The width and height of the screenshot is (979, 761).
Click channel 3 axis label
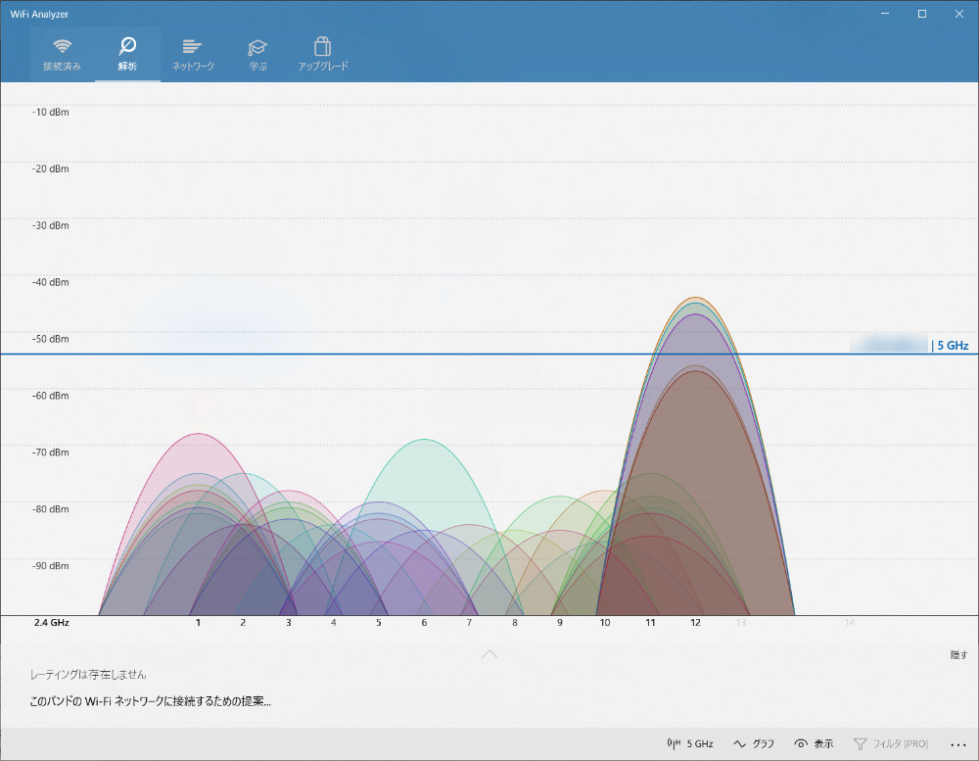(289, 622)
